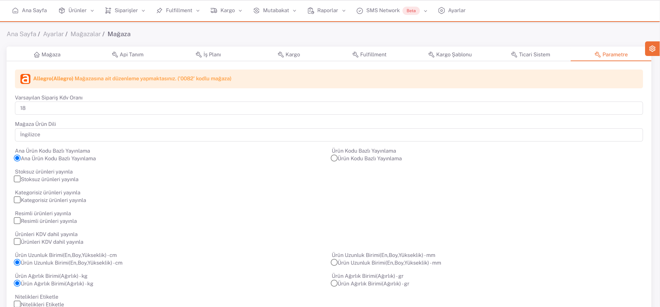The width and height of the screenshot is (660, 307).
Task: Open the Parametre tab
Action: coord(611,55)
